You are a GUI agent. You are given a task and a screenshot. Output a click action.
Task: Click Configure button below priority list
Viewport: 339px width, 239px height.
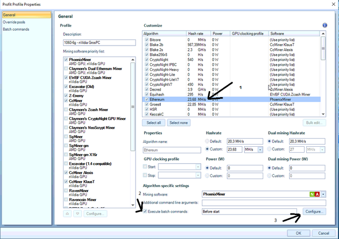point(95,214)
